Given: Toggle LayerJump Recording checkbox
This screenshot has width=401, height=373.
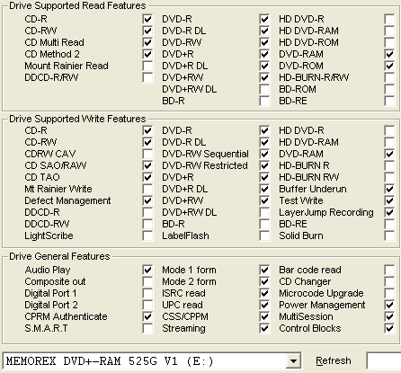Looking at the screenshot, I should click(x=389, y=212).
